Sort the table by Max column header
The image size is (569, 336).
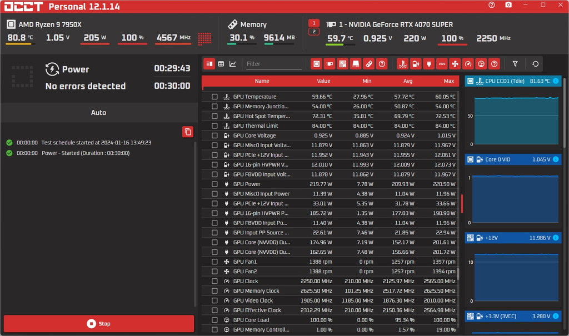coord(449,81)
